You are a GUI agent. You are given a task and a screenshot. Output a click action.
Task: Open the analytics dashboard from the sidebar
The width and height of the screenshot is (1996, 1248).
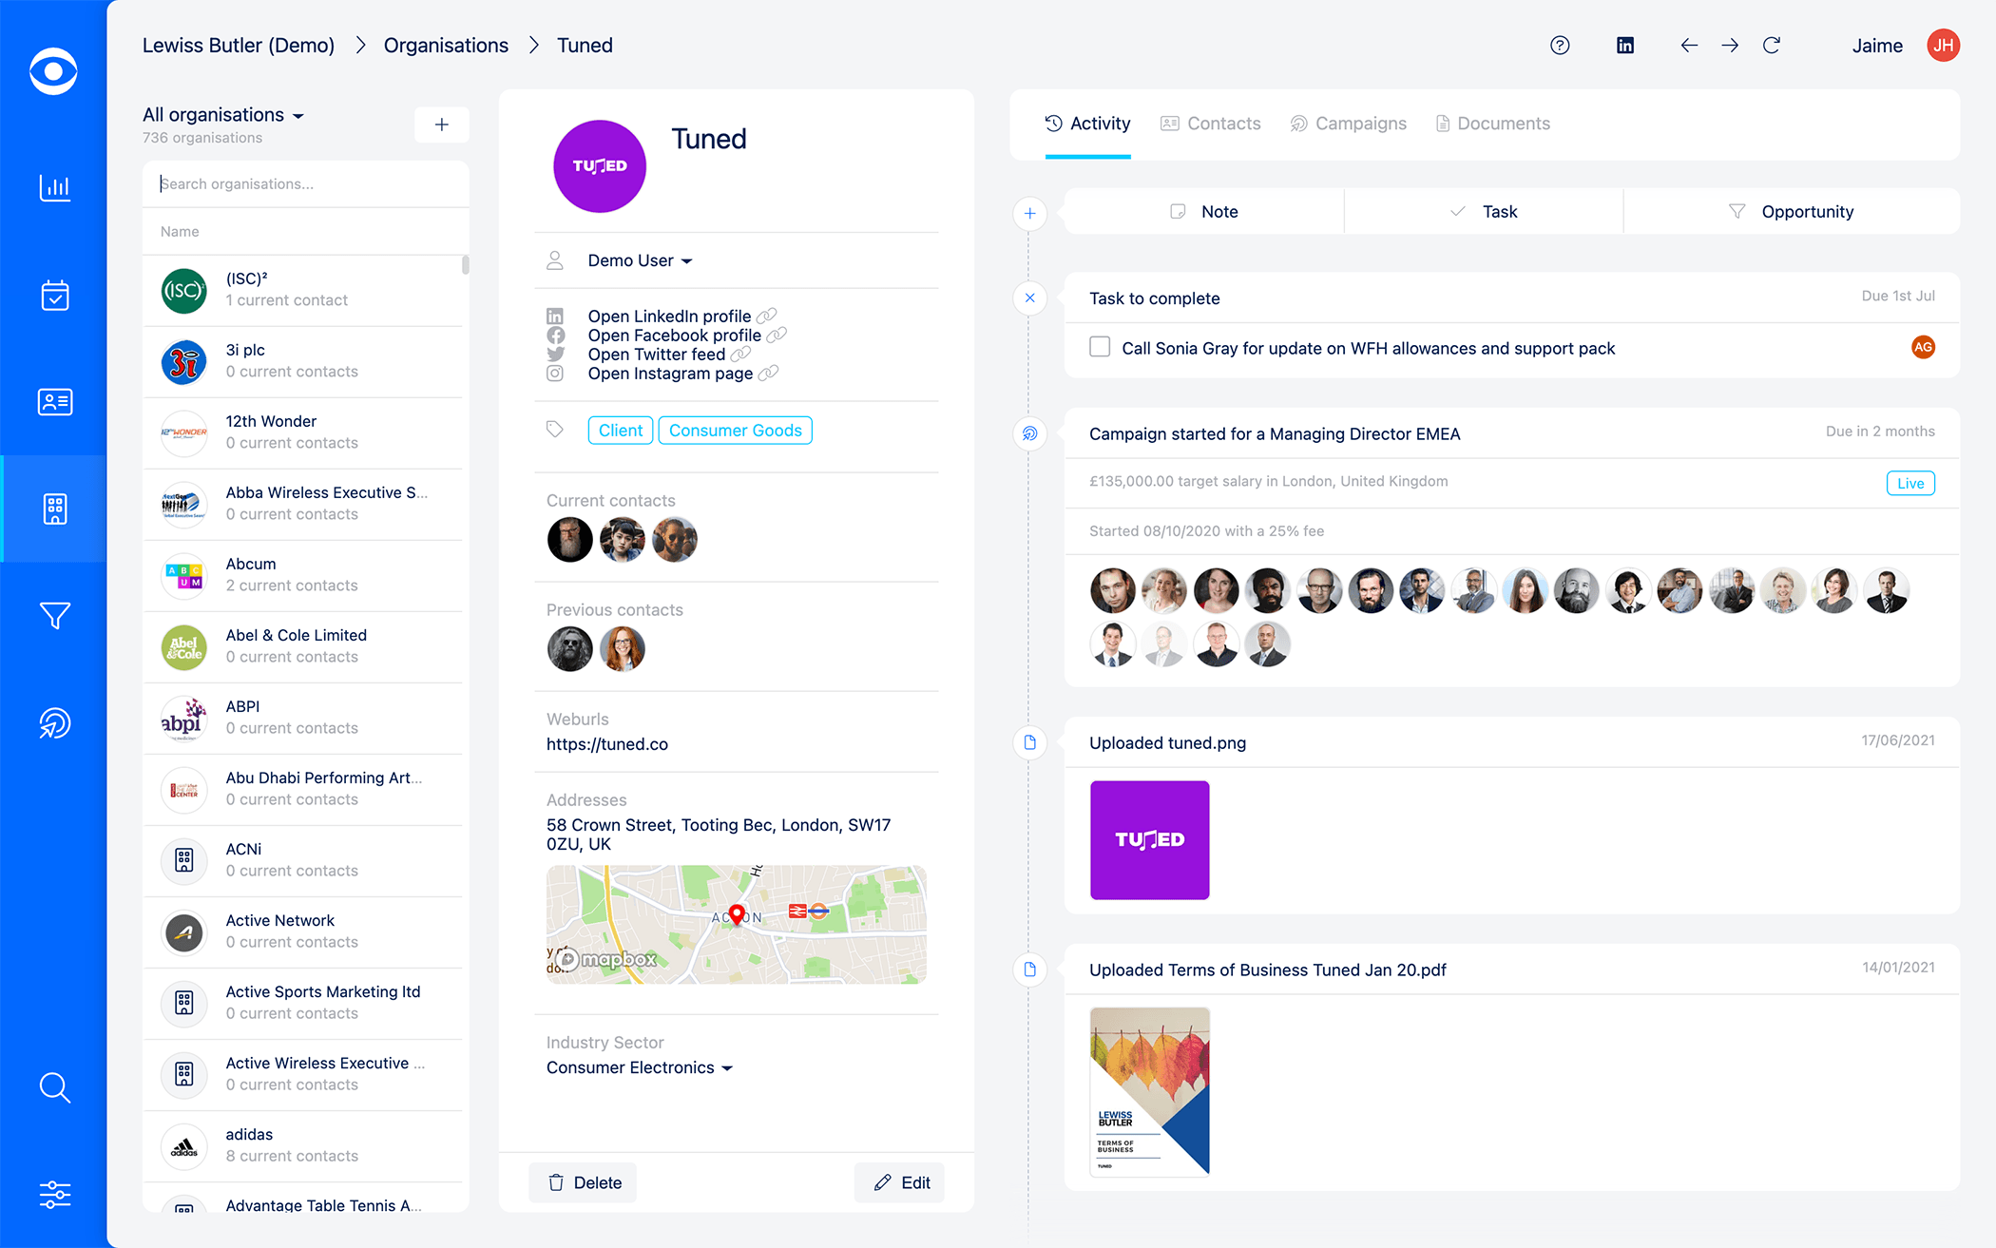coord(54,188)
